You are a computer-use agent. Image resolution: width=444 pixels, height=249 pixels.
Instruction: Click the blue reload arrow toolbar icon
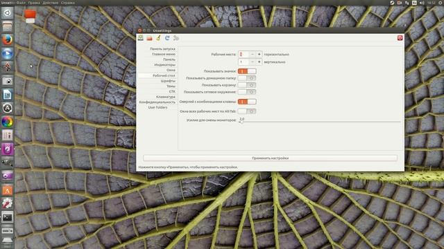tap(167, 38)
